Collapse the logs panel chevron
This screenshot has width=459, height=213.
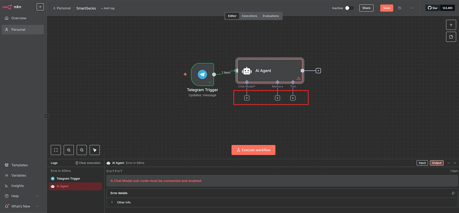click(x=454, y=163)
